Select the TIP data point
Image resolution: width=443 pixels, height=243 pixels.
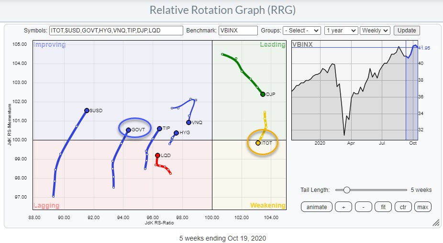159,128
